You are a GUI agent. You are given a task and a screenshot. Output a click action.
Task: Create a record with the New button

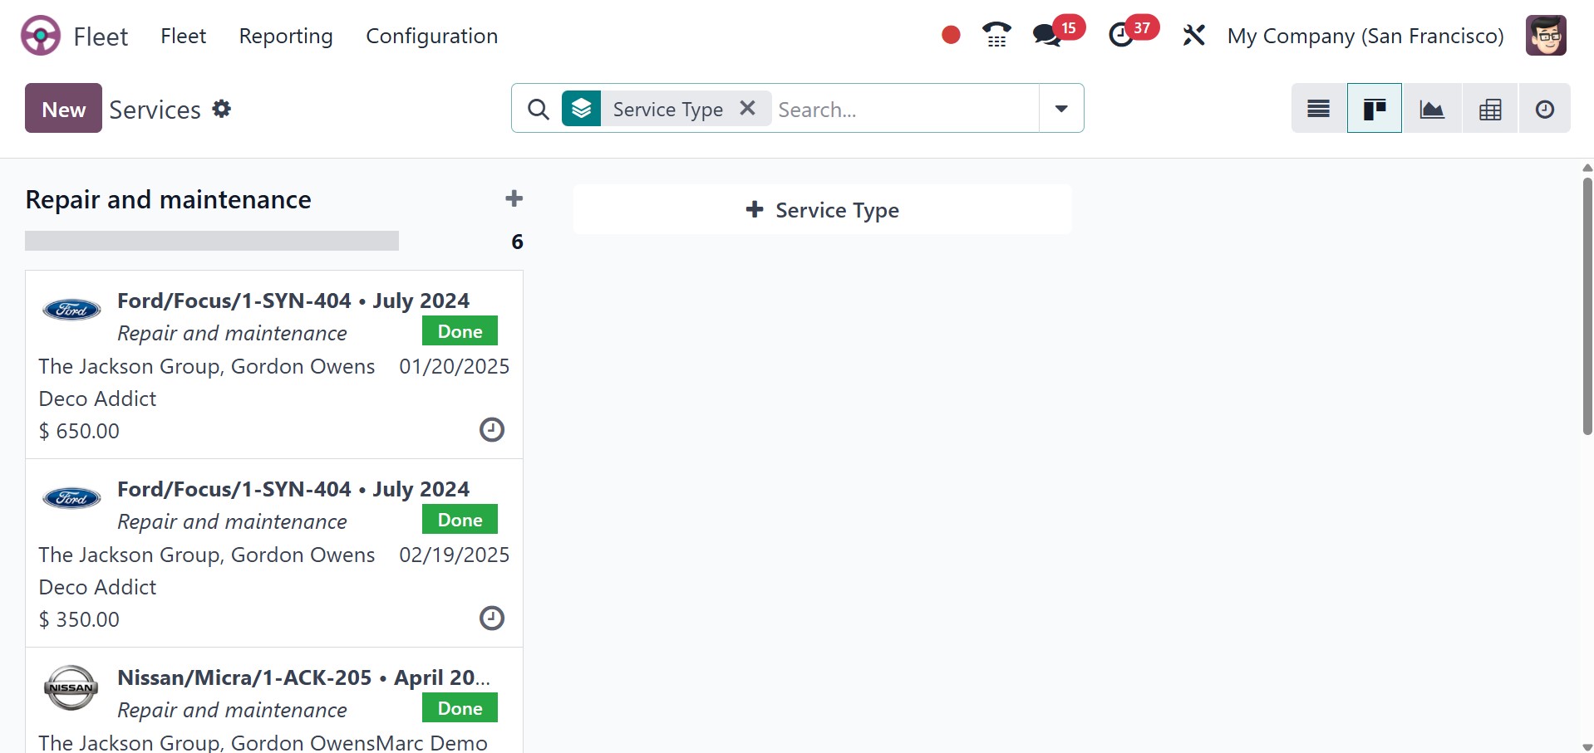click(62, 108)
